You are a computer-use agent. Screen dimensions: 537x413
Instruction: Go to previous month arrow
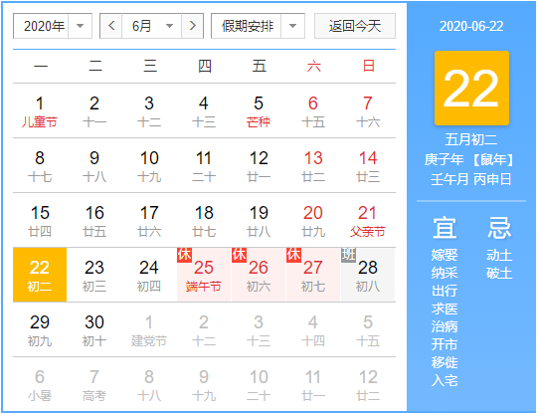coord(111,26)
